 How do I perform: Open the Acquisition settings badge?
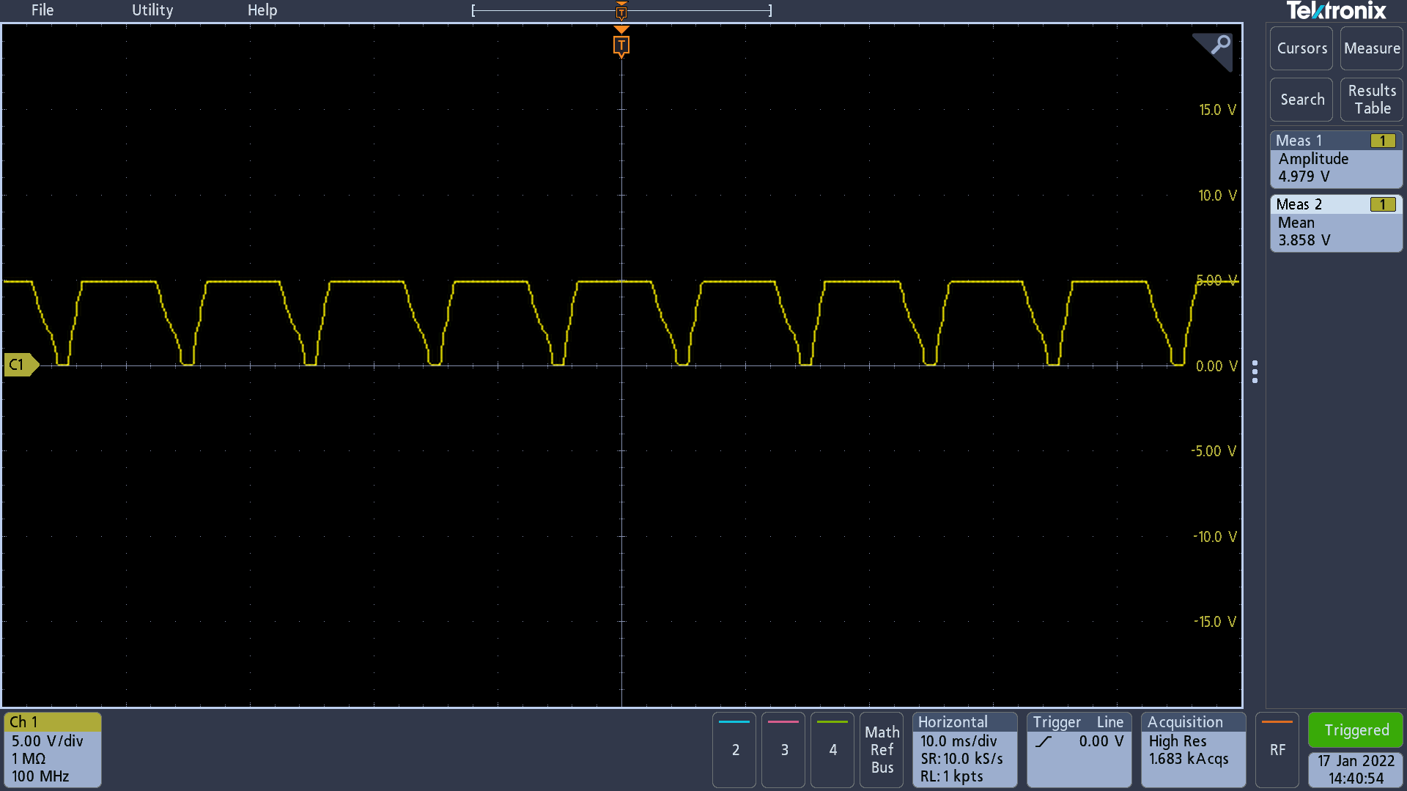(1193, 749)
